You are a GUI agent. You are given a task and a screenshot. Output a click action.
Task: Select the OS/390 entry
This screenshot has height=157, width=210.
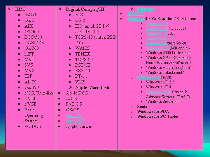32,87
